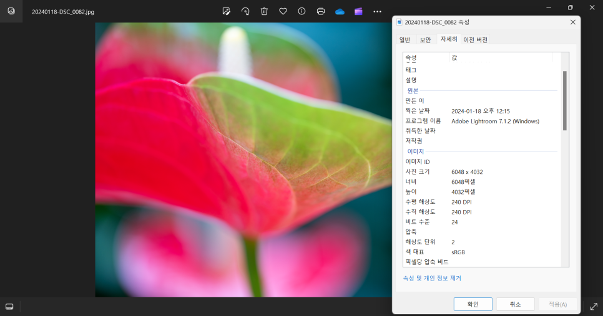Confirm with the 확인 button
Screen dimensions: 603x316
point(473,304)
